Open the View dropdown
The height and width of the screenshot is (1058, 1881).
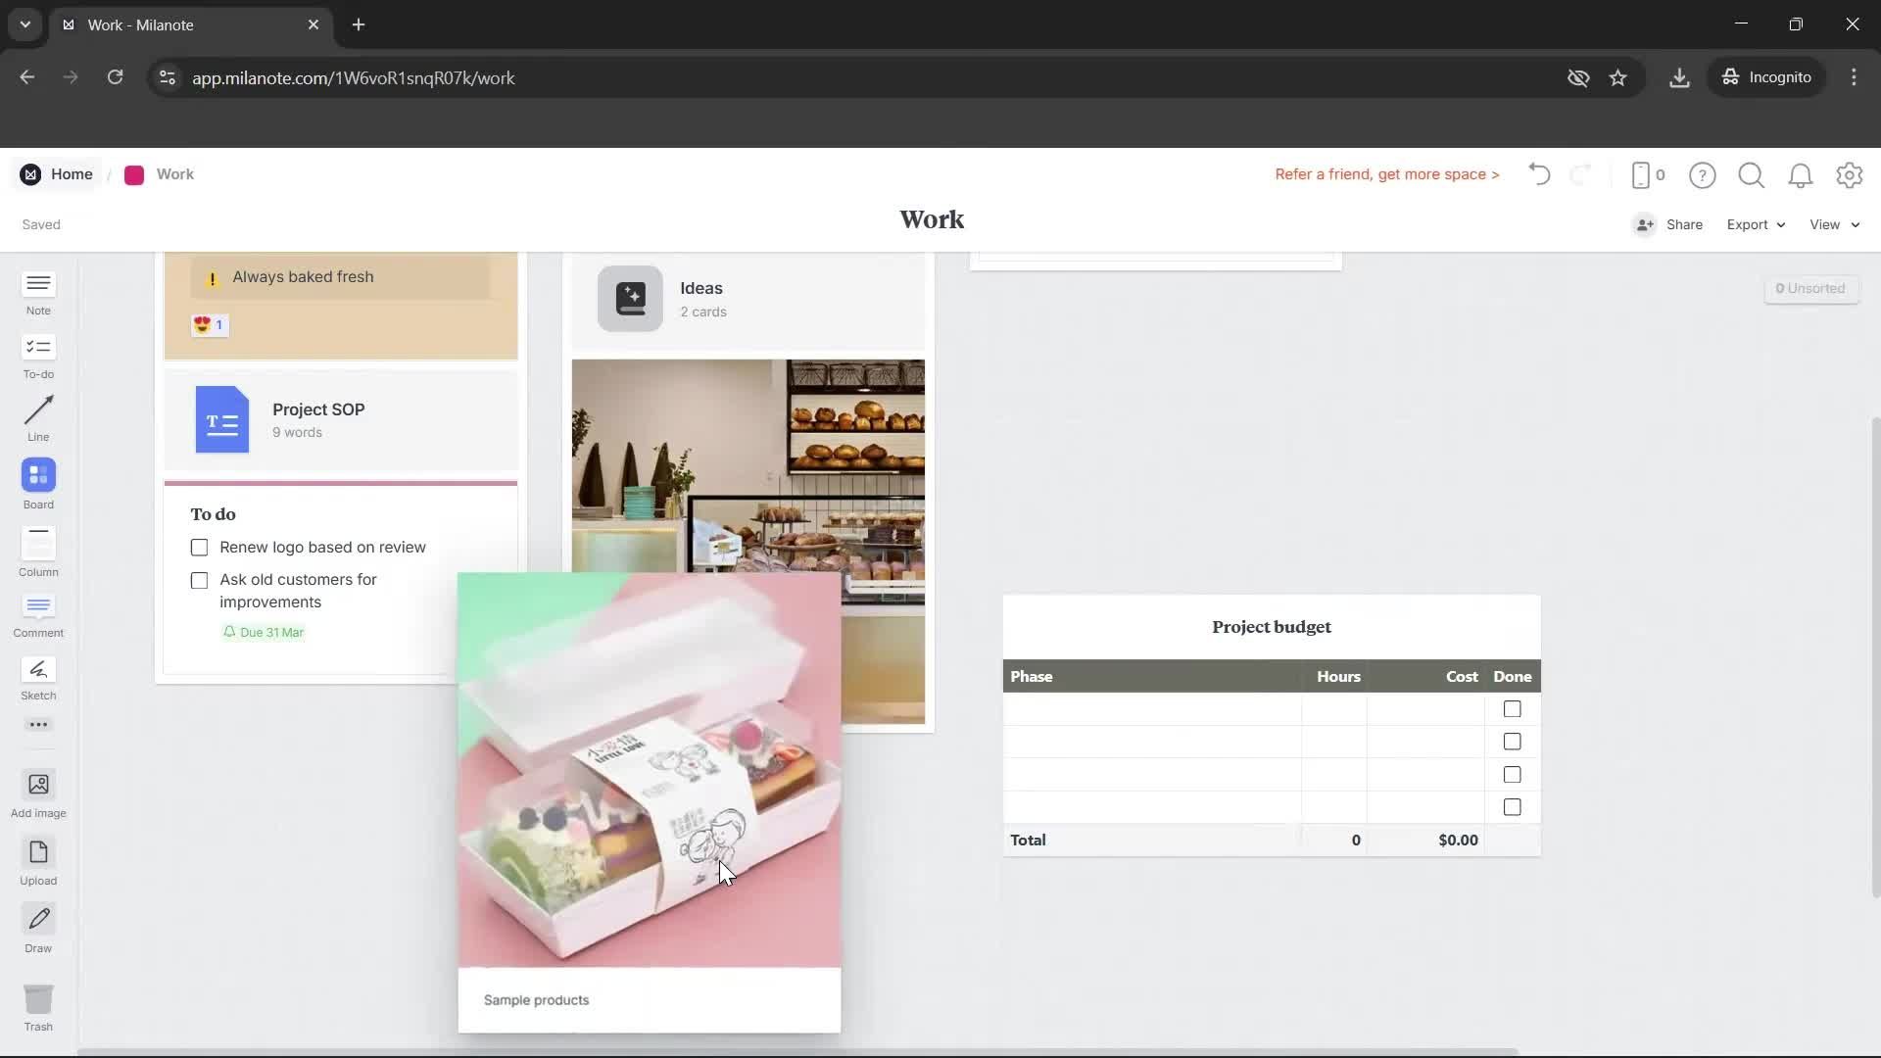(x=1833, y=224)
